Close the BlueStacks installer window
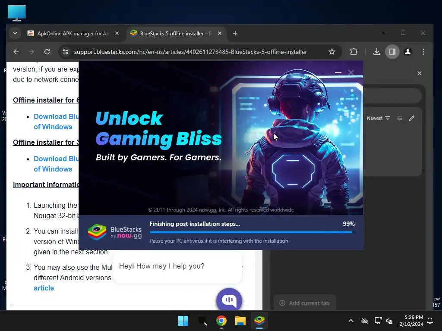The width and height of the screenshot is (442, 331). (x=351, y=72)
